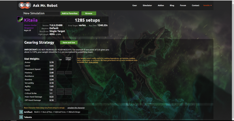
Task: Click the Critical Strike cap field
Action: tap(60, 93)
